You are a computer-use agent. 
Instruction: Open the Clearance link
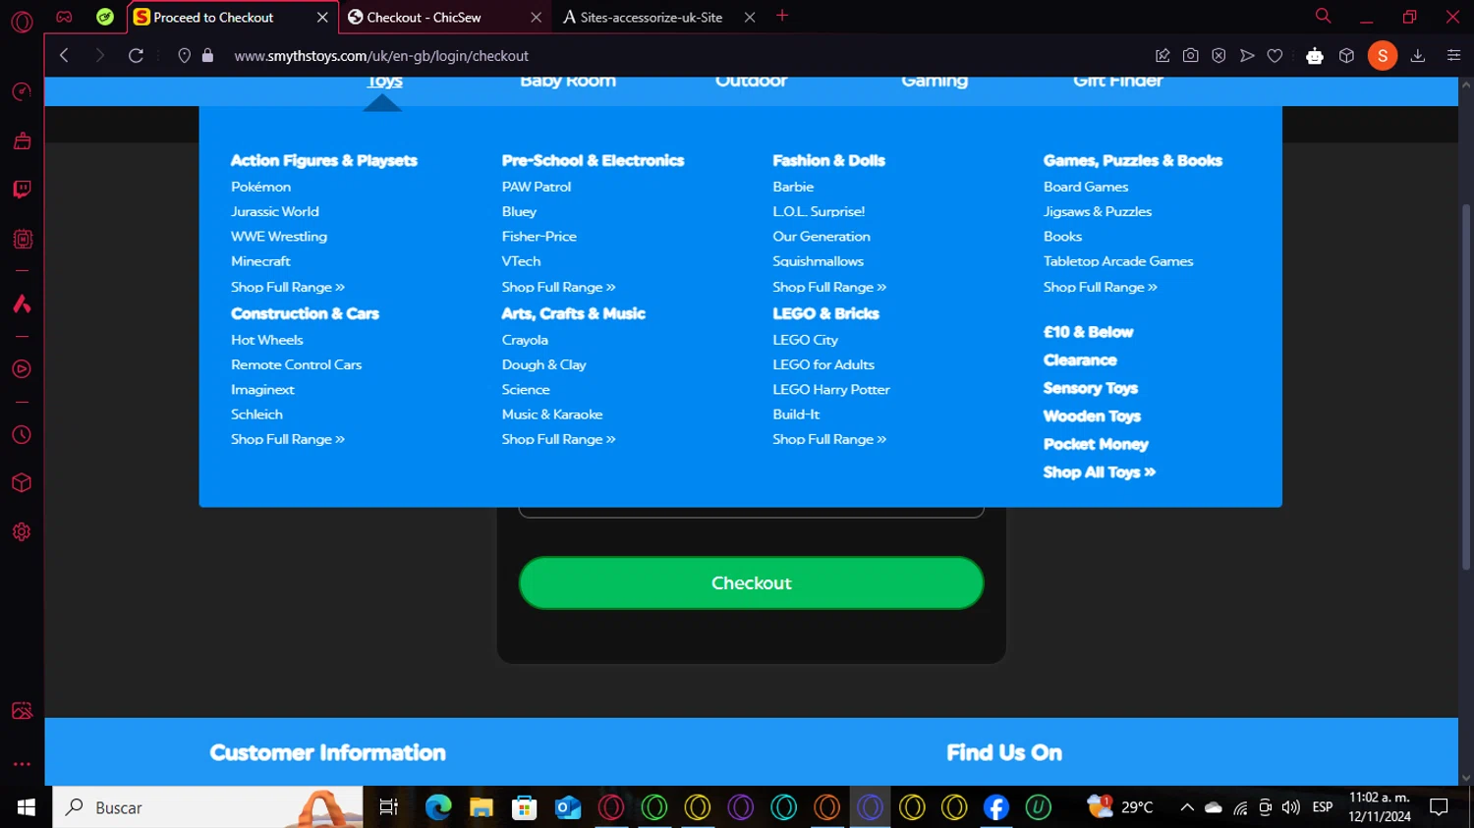point(1079,360)
